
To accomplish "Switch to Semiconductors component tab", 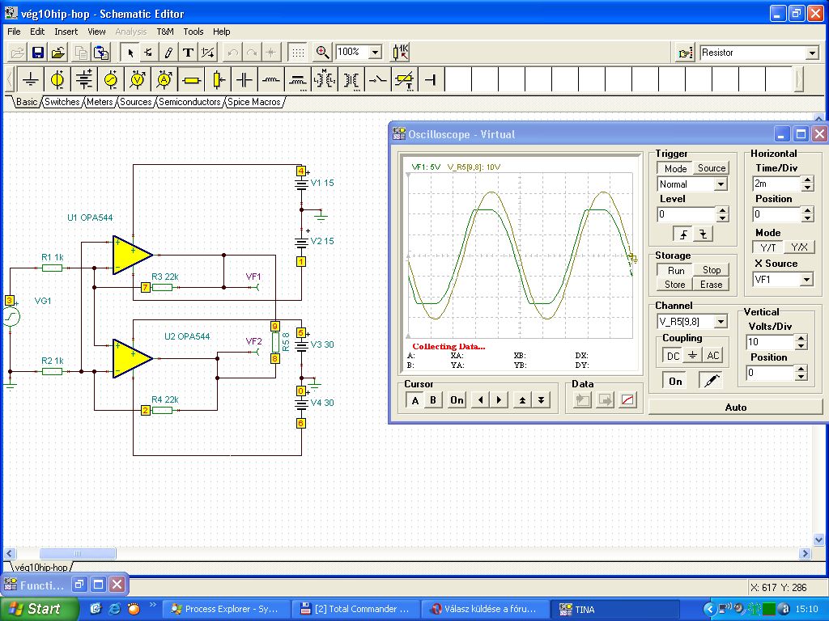I will (189, 102).
